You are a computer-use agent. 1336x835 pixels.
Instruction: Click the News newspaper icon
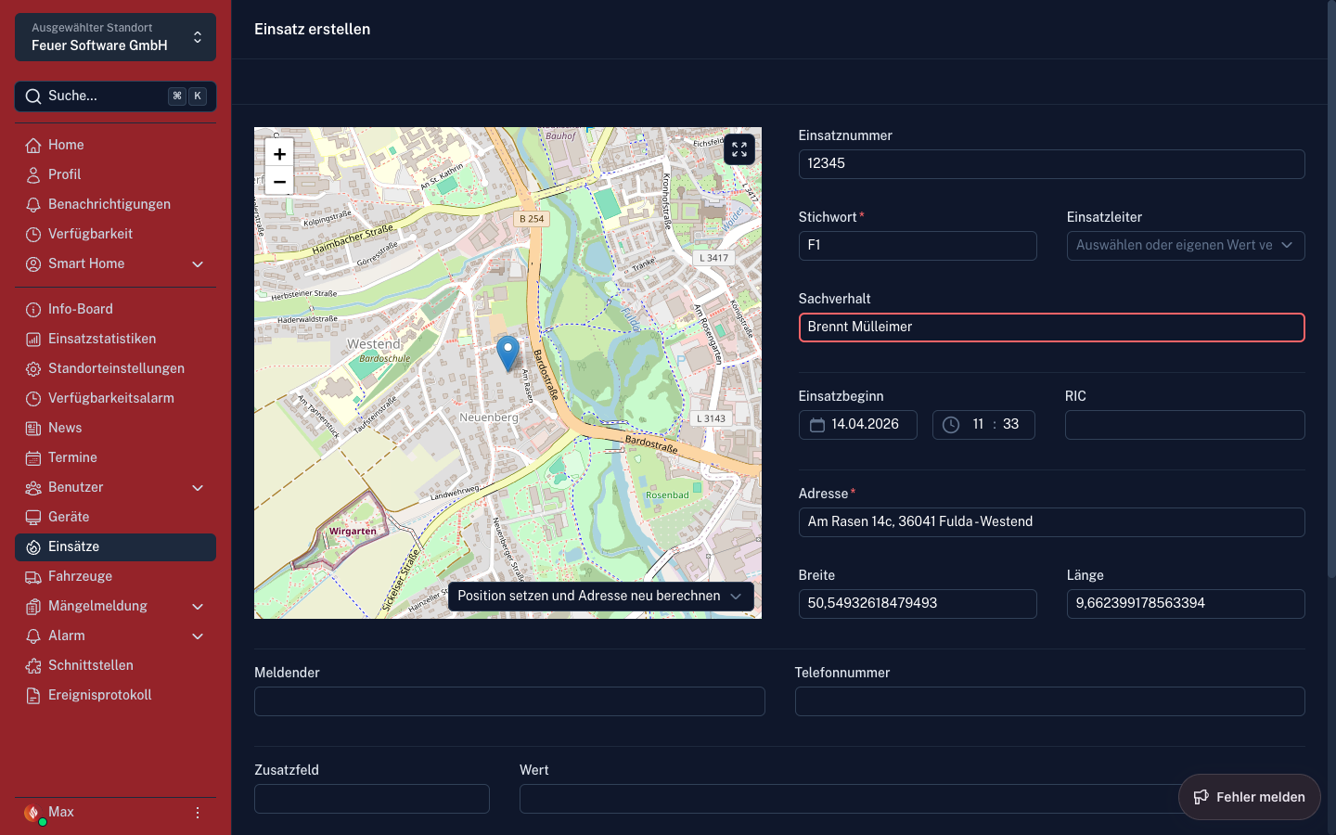click(33, 428)
